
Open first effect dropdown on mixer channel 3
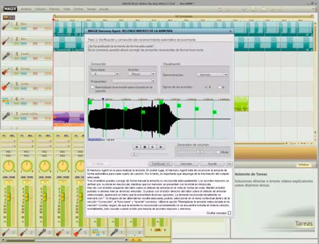coord(44,141)
